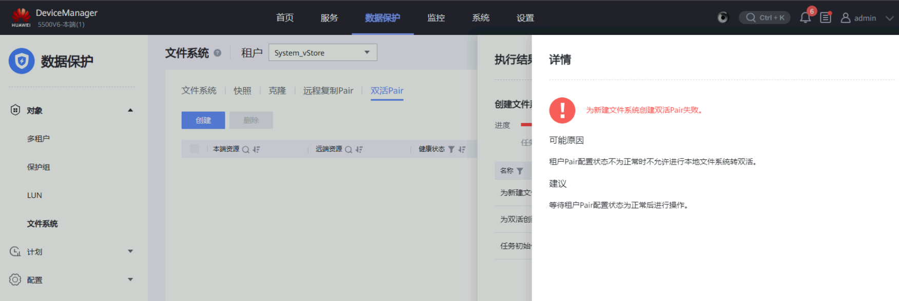The height and width of the screenshot is (301, 899).
Task: Click the filter icon beside 名称 column
Action: click(520, 171)
